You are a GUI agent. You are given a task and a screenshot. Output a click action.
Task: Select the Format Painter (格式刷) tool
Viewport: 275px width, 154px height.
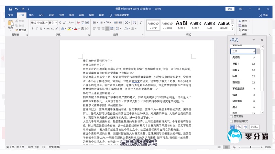(x=21, y=30)
